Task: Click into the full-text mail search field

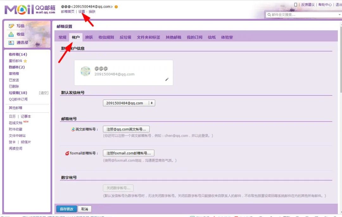Action: point(303,15)
